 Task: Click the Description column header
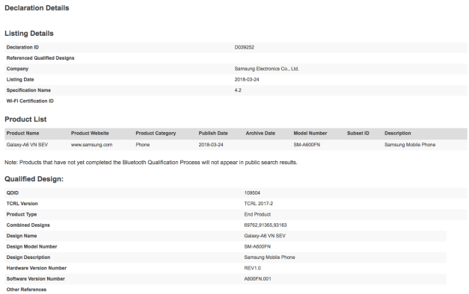[397, 134]
